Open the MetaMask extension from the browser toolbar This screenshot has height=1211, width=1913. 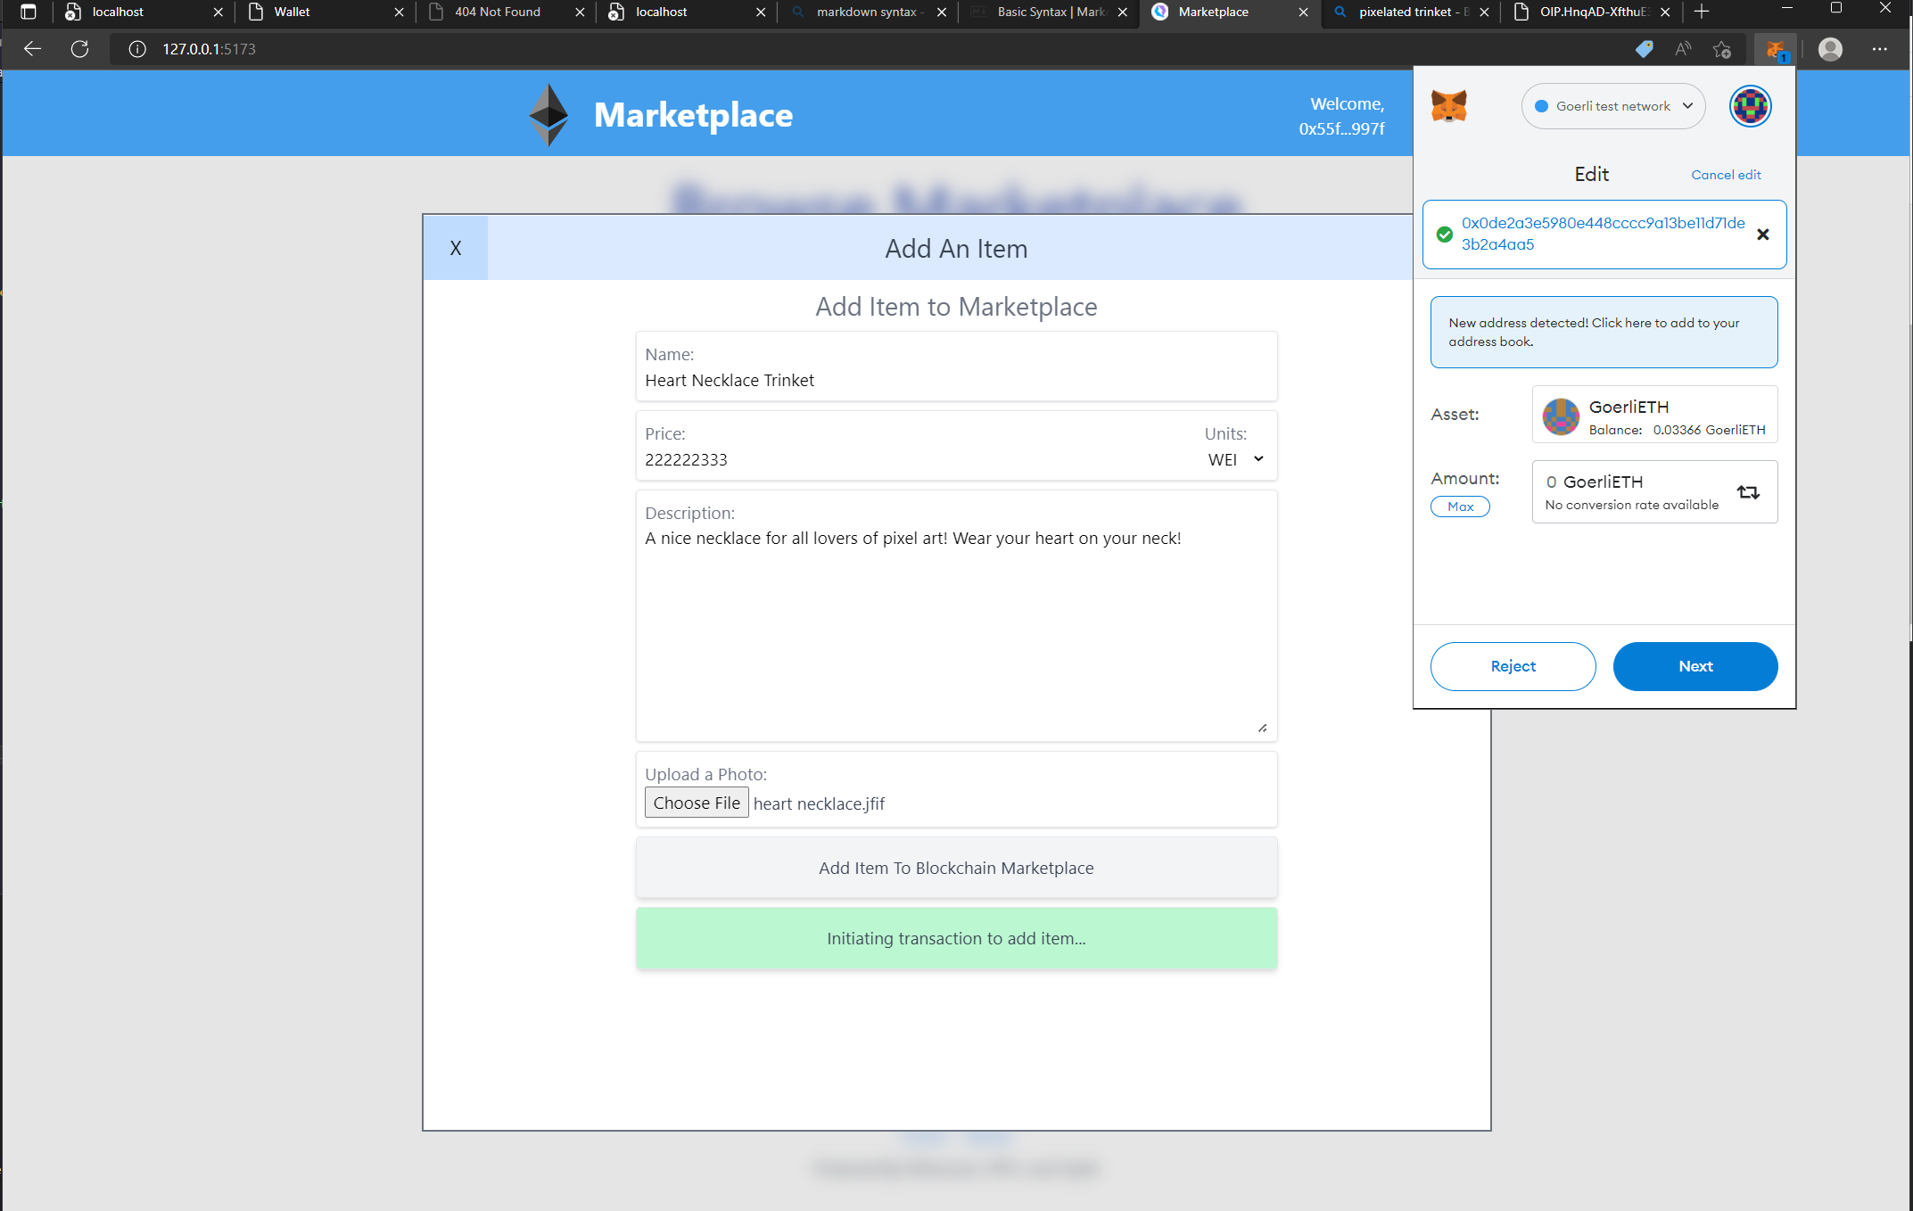point(1775,49)
